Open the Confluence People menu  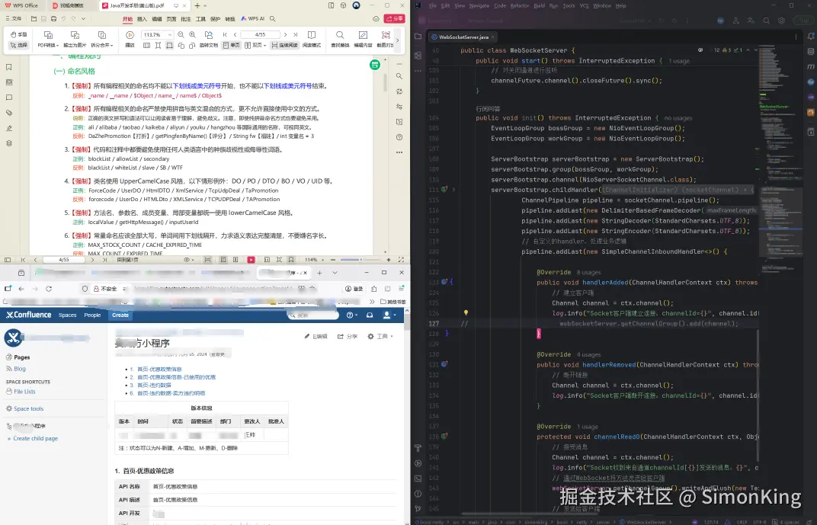[x=92, y=315]
